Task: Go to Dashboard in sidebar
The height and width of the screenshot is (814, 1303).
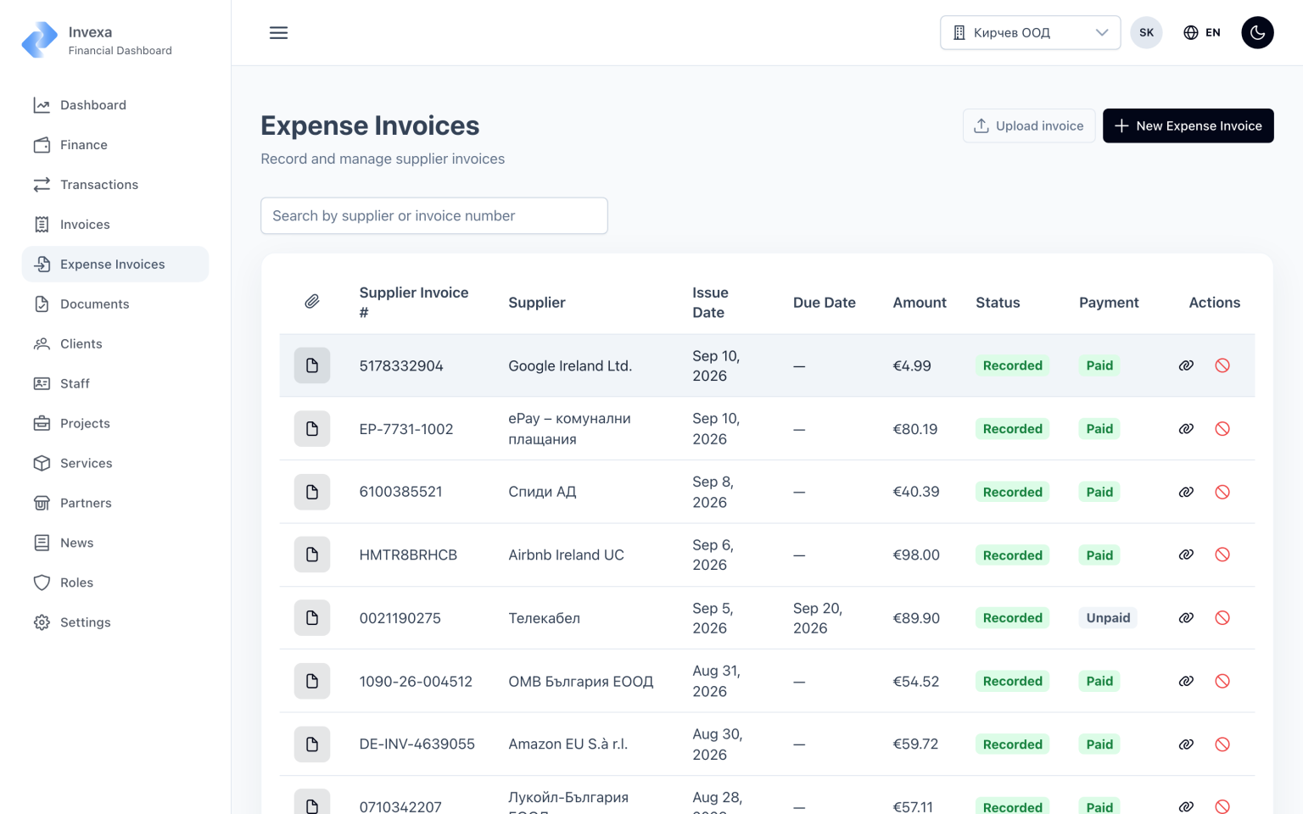Action: [x=115, y=105]
